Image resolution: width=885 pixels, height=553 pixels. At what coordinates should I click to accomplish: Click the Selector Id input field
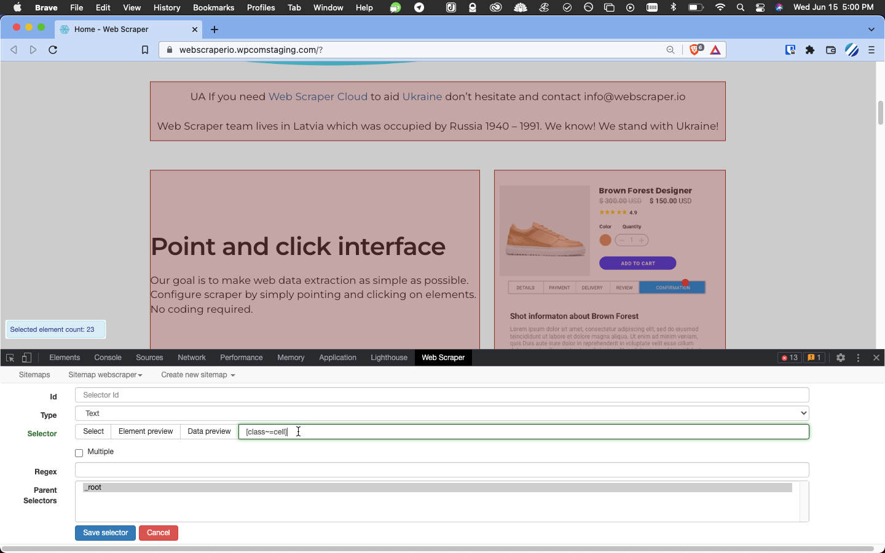(x=442, y=395)
